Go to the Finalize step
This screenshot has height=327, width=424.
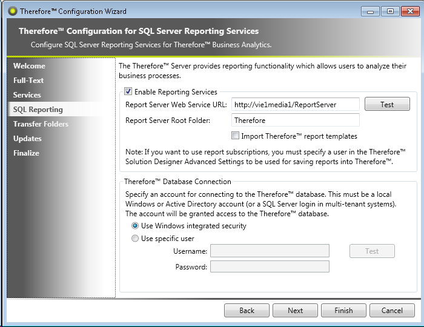(x=26, y=153)
